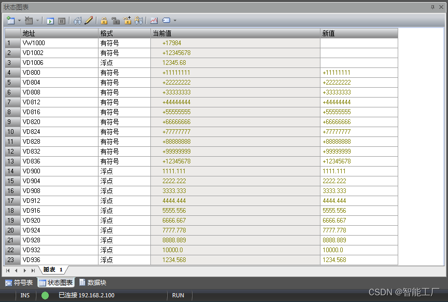This screenshot has width=448, height=302.
Task: Click current value +77777777
Action: [235, 132]
